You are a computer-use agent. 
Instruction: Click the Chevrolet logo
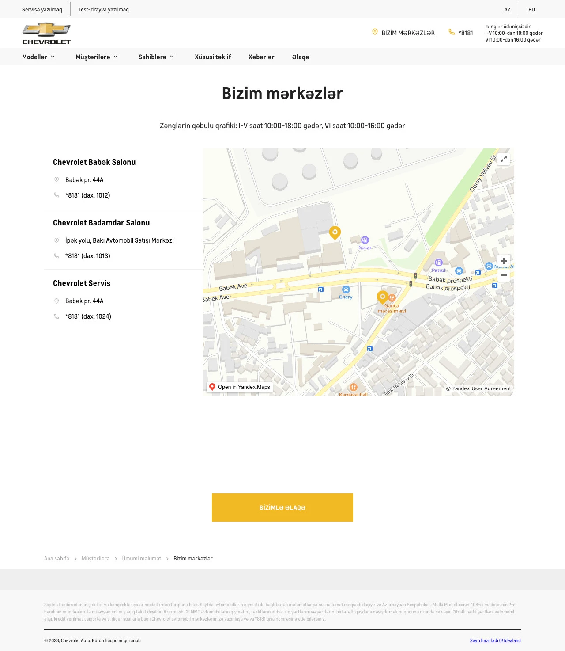click(46, 34)
